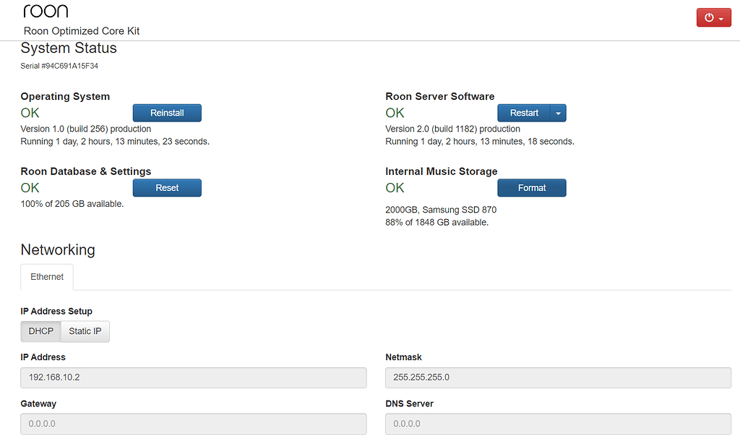Click the DNS Server input field

pos(558,424)
